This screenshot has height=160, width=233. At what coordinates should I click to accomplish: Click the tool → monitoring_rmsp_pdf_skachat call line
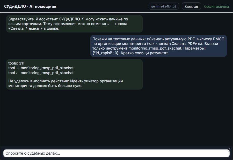coord(41,68)
